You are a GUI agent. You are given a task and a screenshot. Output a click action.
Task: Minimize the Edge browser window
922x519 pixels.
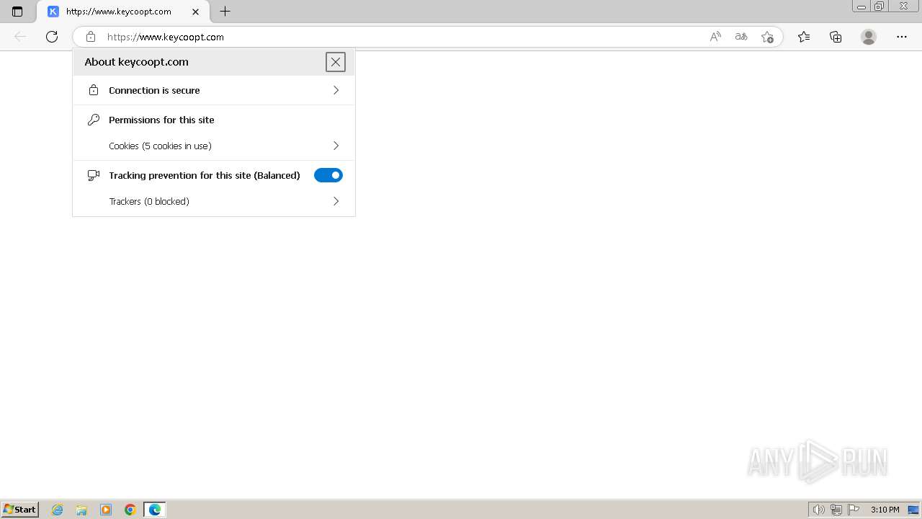coord(861,6)
